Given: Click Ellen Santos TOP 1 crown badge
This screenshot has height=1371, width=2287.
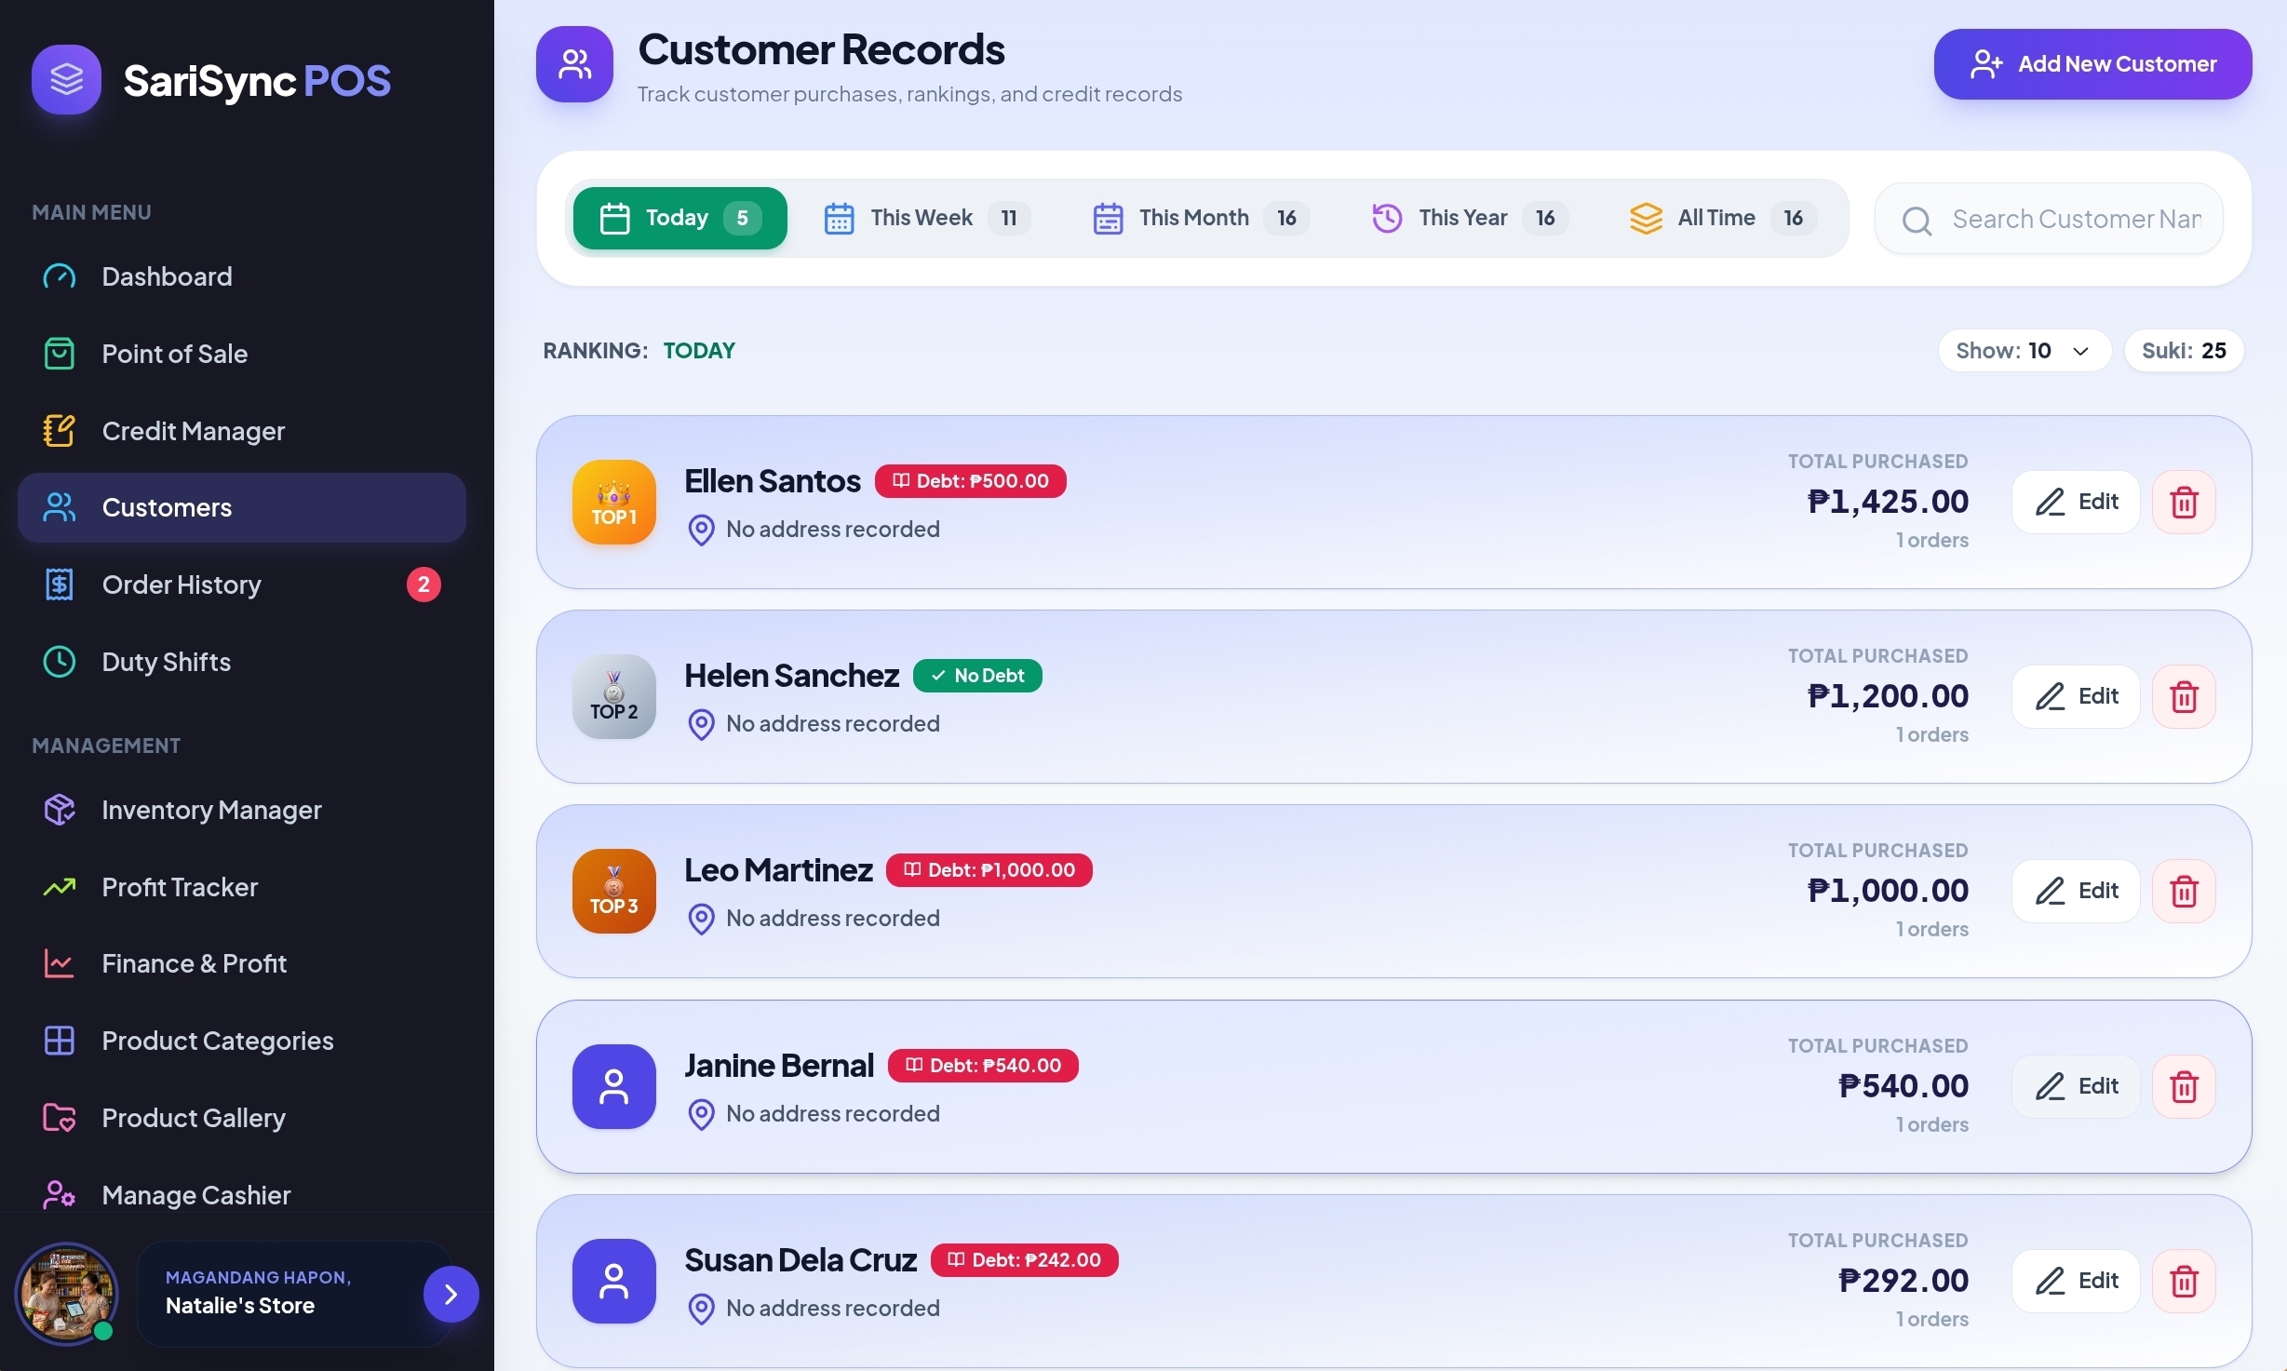Looking at the screenshot, I should (613, 502).
